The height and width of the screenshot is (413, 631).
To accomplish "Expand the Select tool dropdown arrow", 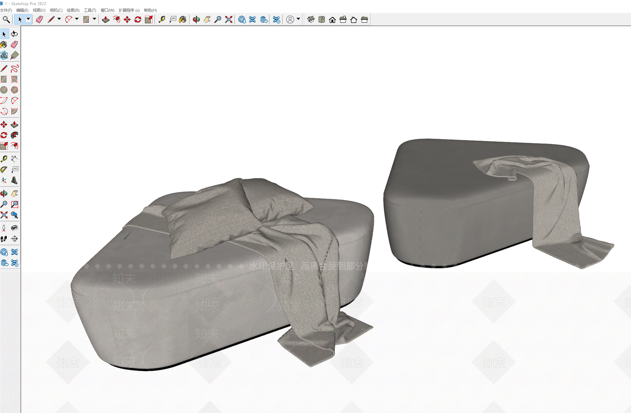I will click(28, 19).
